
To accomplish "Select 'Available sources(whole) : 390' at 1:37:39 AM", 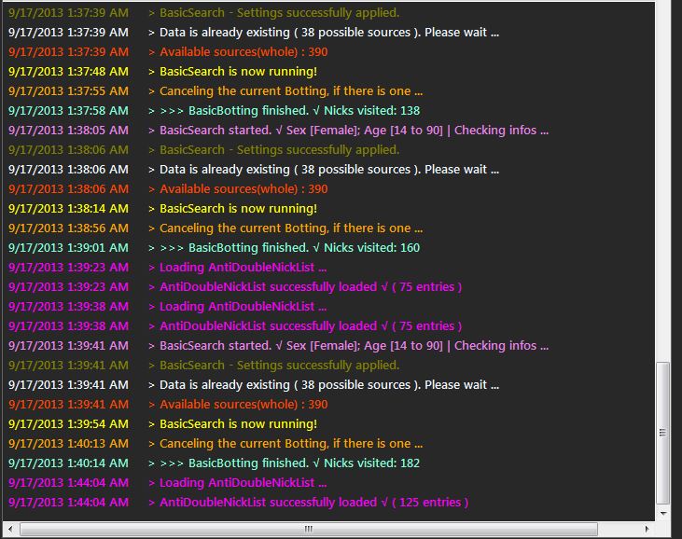I will [168, 52].
